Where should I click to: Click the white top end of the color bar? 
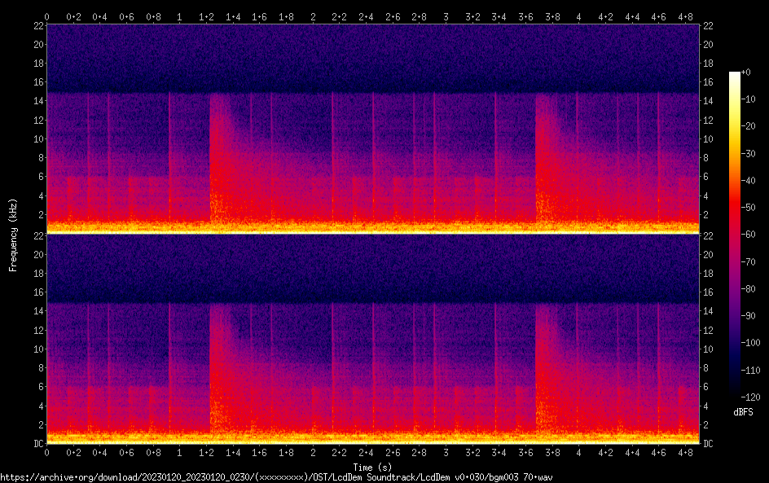tap(735, 75)
